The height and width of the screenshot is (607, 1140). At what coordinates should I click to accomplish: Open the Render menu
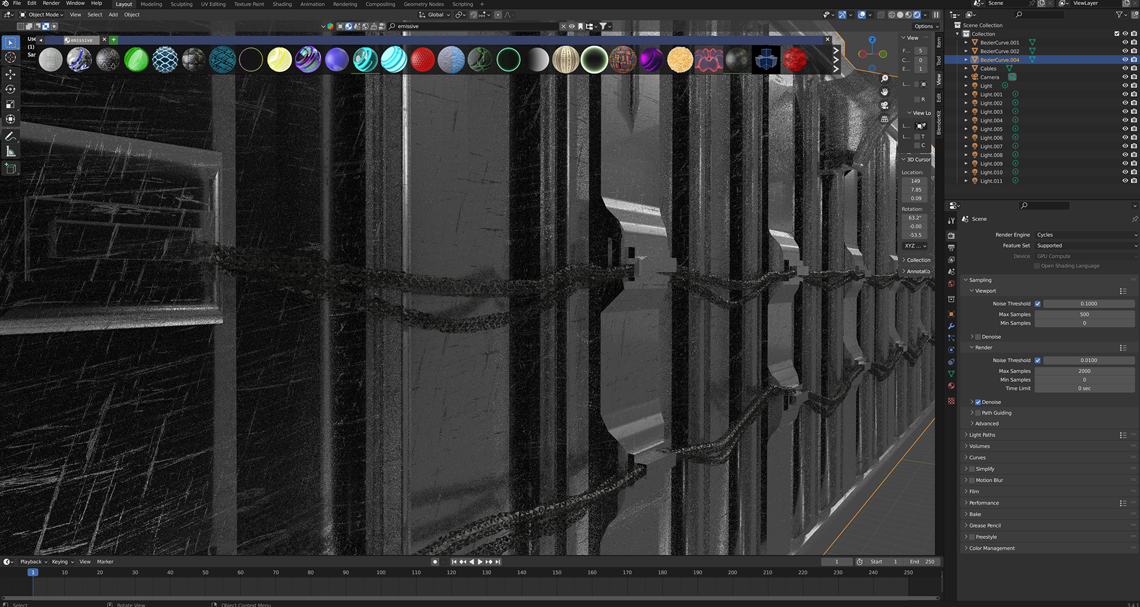tap(51, 4)
